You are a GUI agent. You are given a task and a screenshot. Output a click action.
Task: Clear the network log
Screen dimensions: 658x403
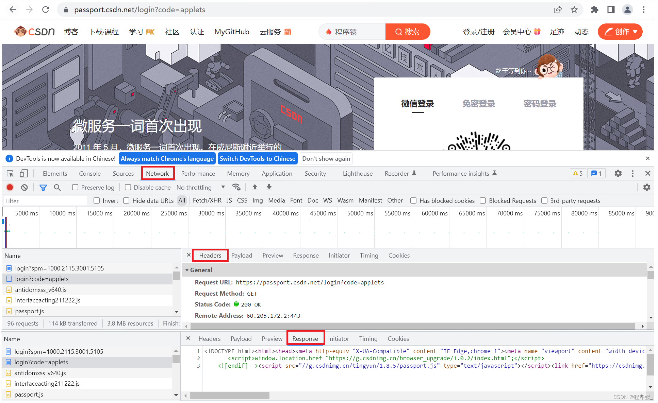coord(24,187)
